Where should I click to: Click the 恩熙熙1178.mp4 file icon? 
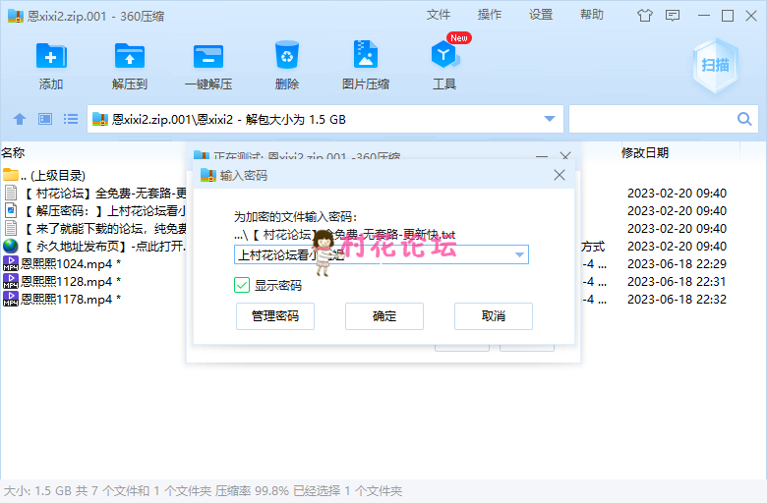[10, 299]
